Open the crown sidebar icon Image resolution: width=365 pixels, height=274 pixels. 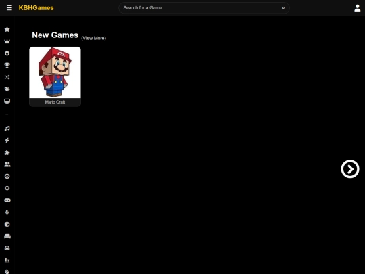point(7,41)
